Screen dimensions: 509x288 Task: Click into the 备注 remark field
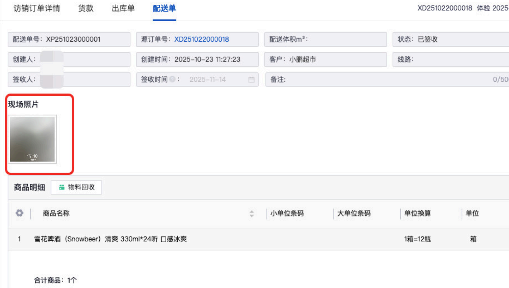tap(385, 80)
